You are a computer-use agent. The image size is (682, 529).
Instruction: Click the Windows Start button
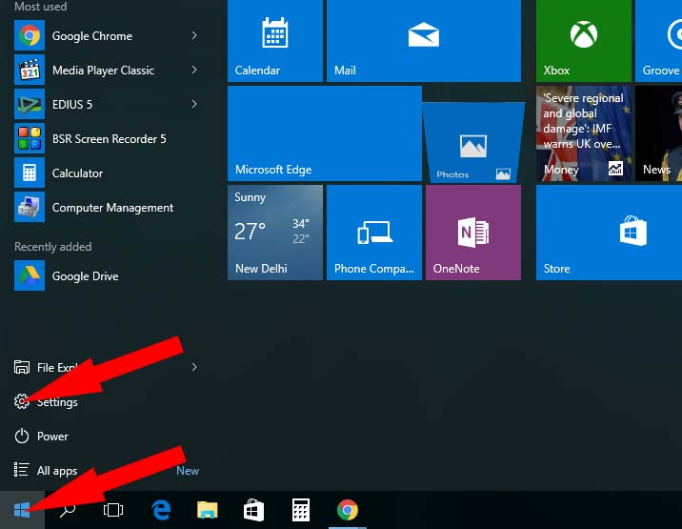pos(22,510)
